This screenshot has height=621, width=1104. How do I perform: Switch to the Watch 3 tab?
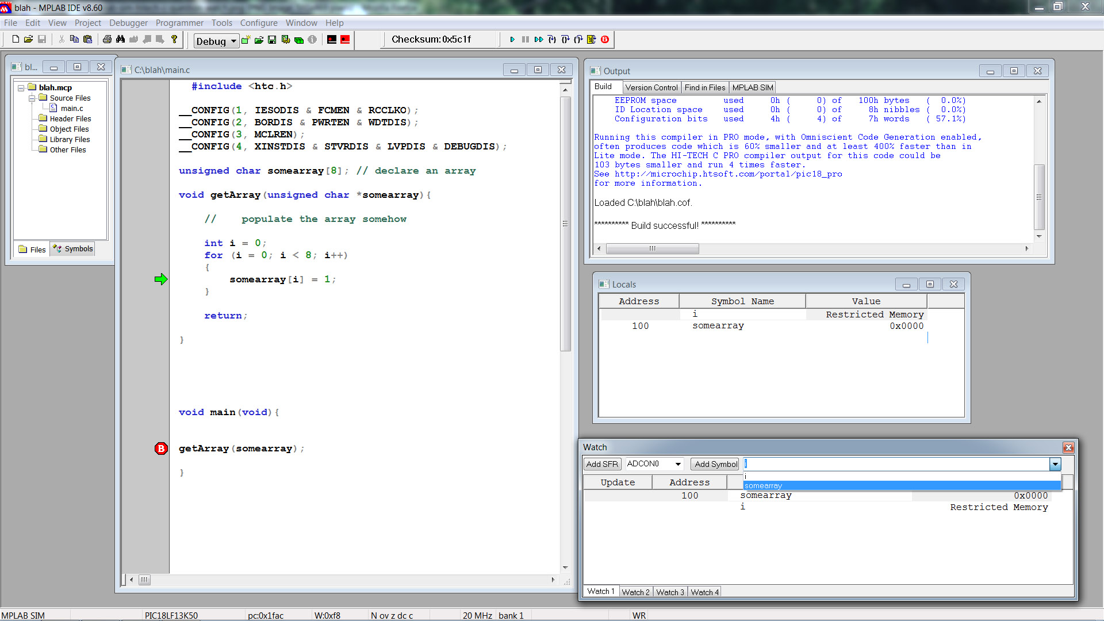coord(670,592)
